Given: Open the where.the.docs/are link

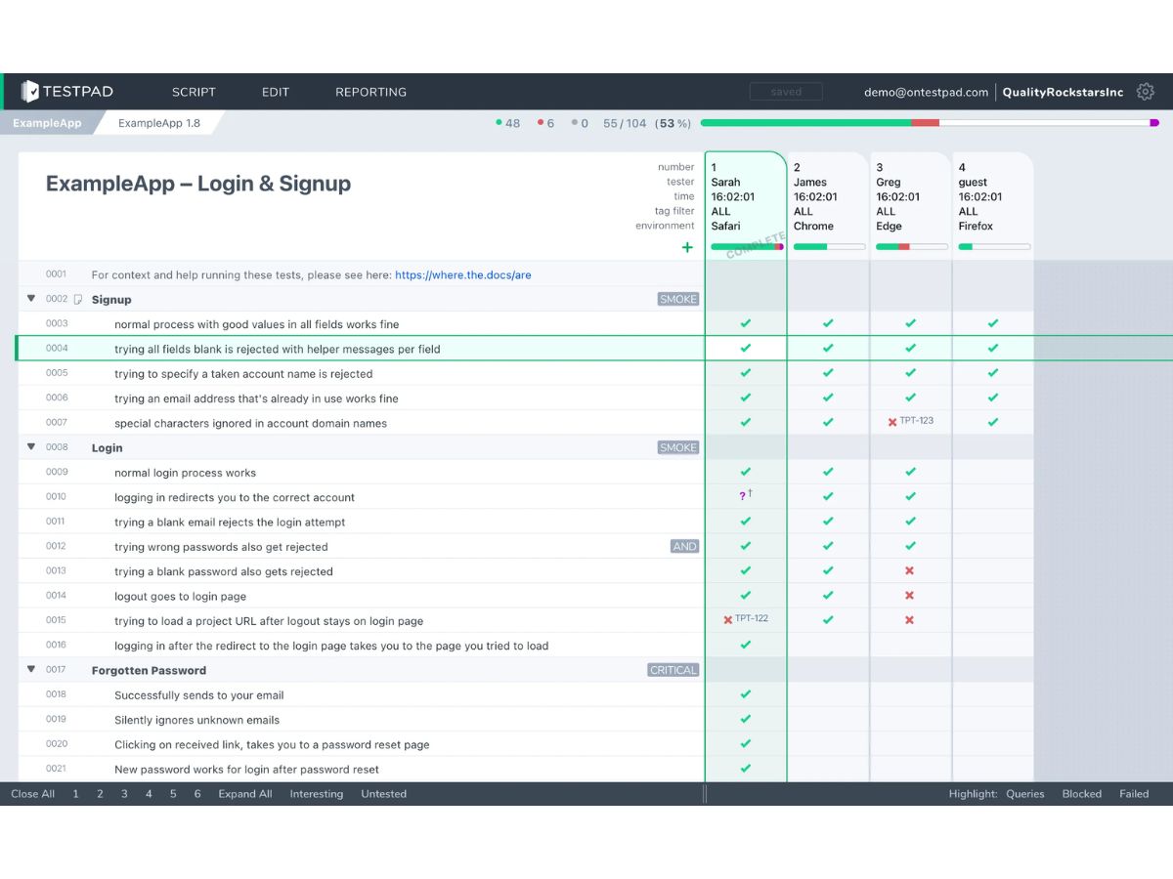Looking at the screenshot, I should coord(463,274).
